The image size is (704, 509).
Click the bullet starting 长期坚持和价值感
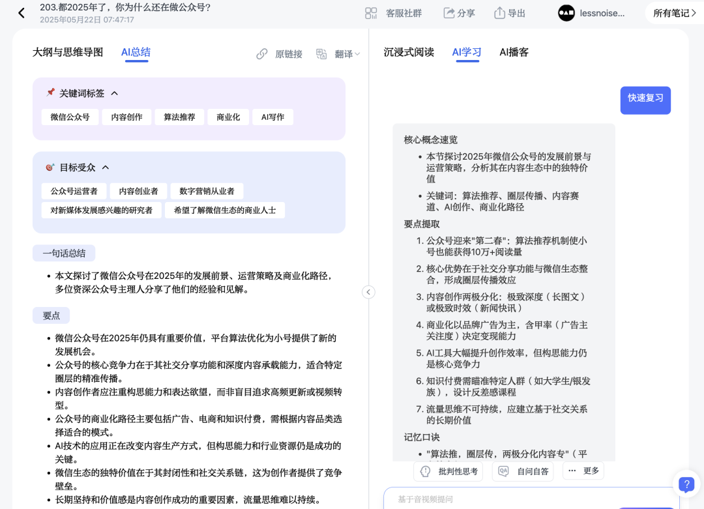point(188,500)
